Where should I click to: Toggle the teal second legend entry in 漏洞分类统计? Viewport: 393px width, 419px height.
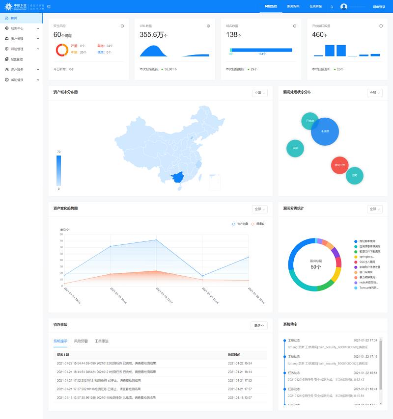click(x=367, y=246)
